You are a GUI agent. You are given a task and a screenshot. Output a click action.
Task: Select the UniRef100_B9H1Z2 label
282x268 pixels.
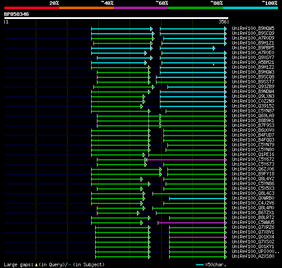253,67
